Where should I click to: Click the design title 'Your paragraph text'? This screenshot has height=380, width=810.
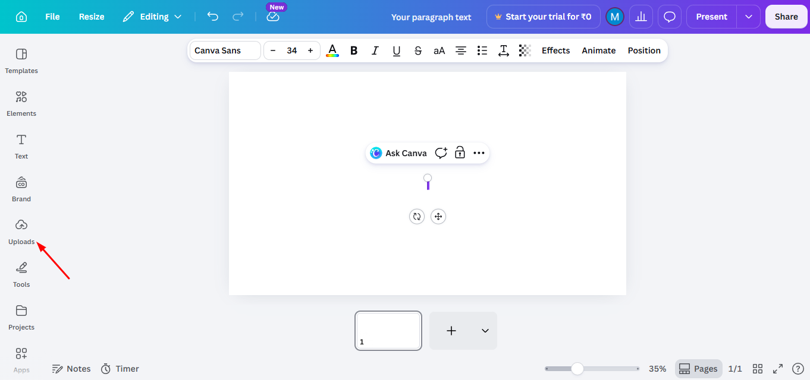click(x=431, y=17)
